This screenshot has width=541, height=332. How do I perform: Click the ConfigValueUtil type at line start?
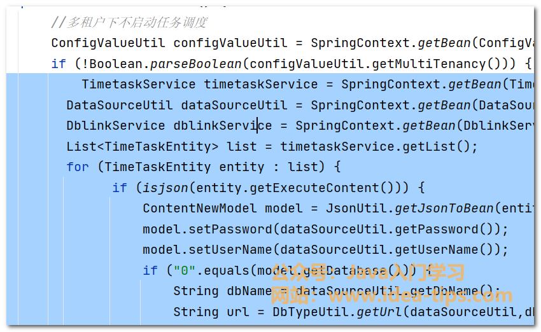(x=108, y=43)
